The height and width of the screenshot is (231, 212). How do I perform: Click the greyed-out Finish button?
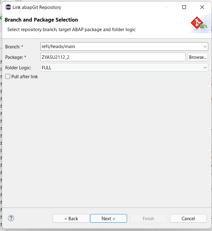(148, 218)
